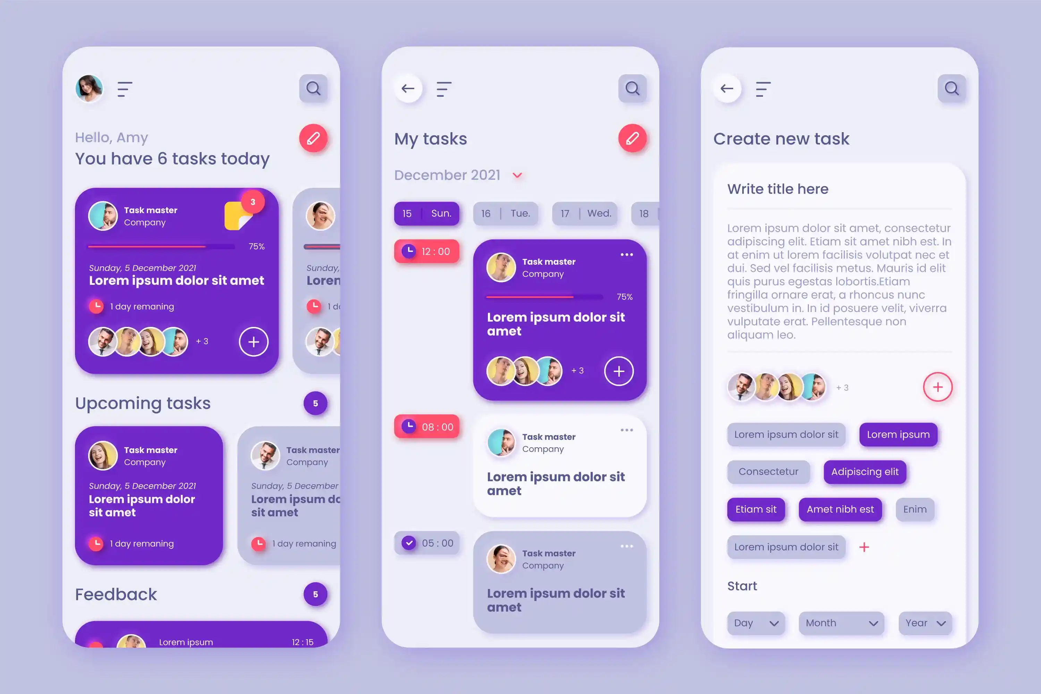Screen dimensions: 1041x694
Task: Click the back arrow on Create New Task
Action: [727, 87]
